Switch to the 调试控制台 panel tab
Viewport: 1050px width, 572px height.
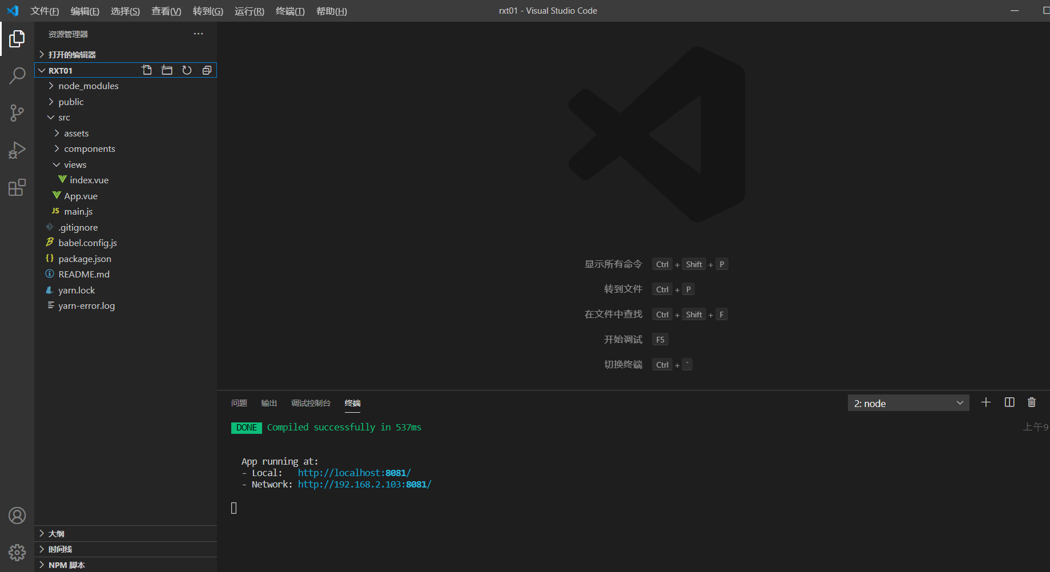pos(311,403)
